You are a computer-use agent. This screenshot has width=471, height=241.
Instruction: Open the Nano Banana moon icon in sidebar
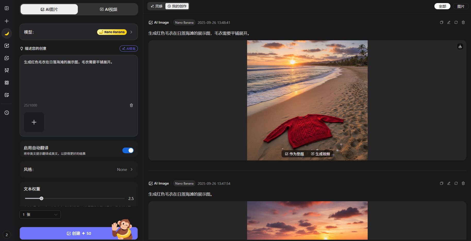coord(7,33)
